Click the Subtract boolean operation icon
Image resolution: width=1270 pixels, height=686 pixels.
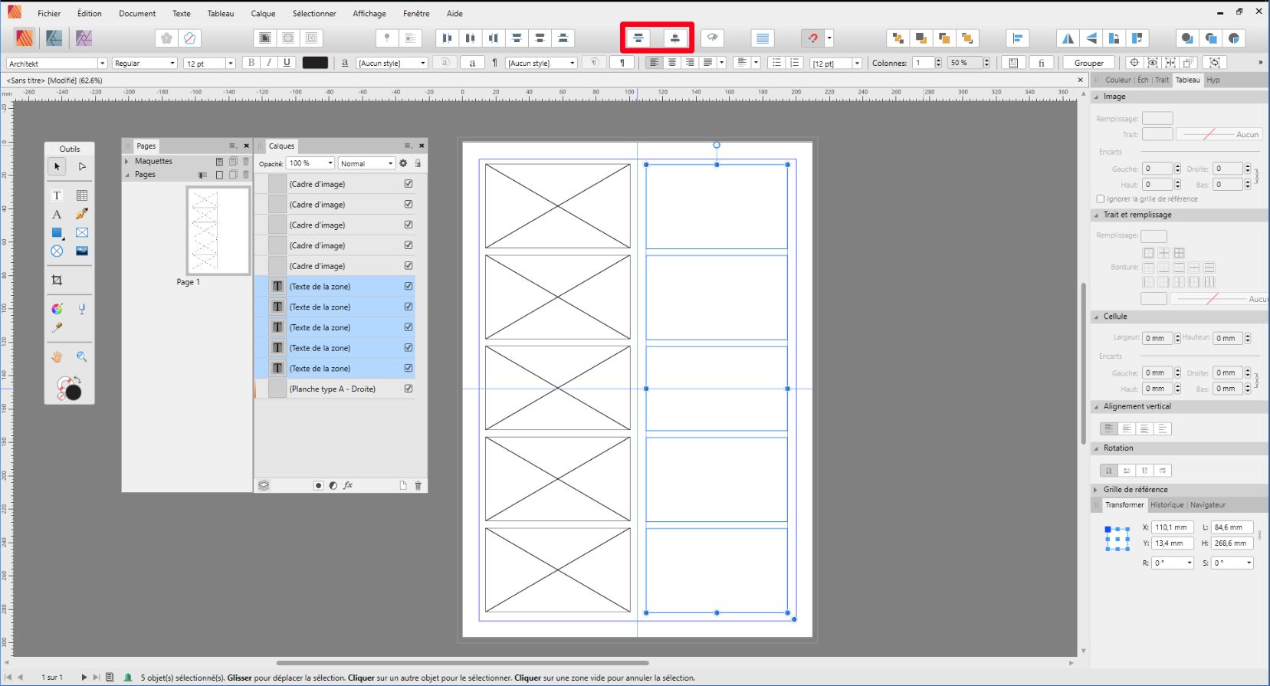(1210, 38)
